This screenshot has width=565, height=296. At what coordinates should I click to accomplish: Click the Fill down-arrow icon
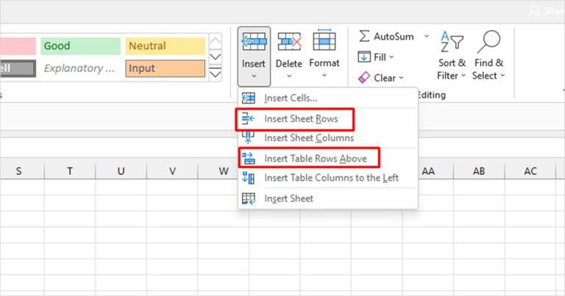[364, 57]
